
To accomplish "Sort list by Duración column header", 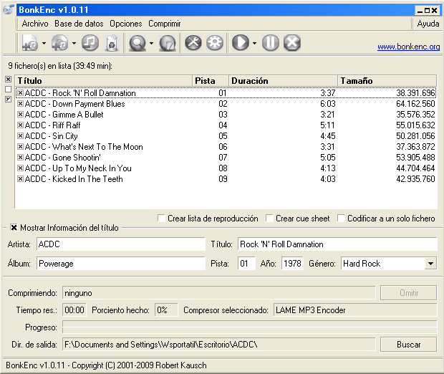I will pos(283,81).
